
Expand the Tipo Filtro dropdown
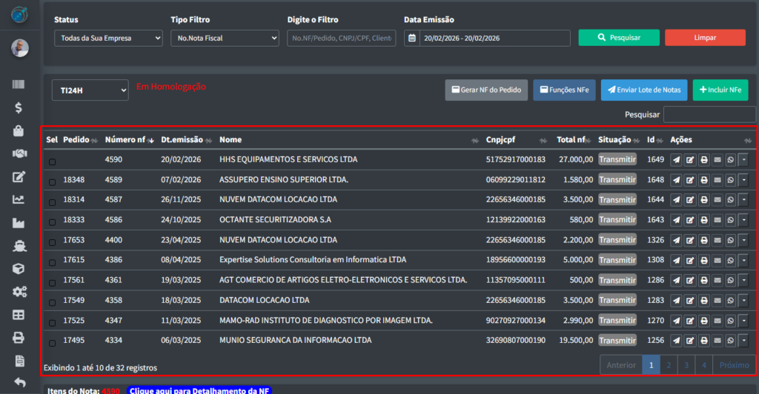point(225,38)
